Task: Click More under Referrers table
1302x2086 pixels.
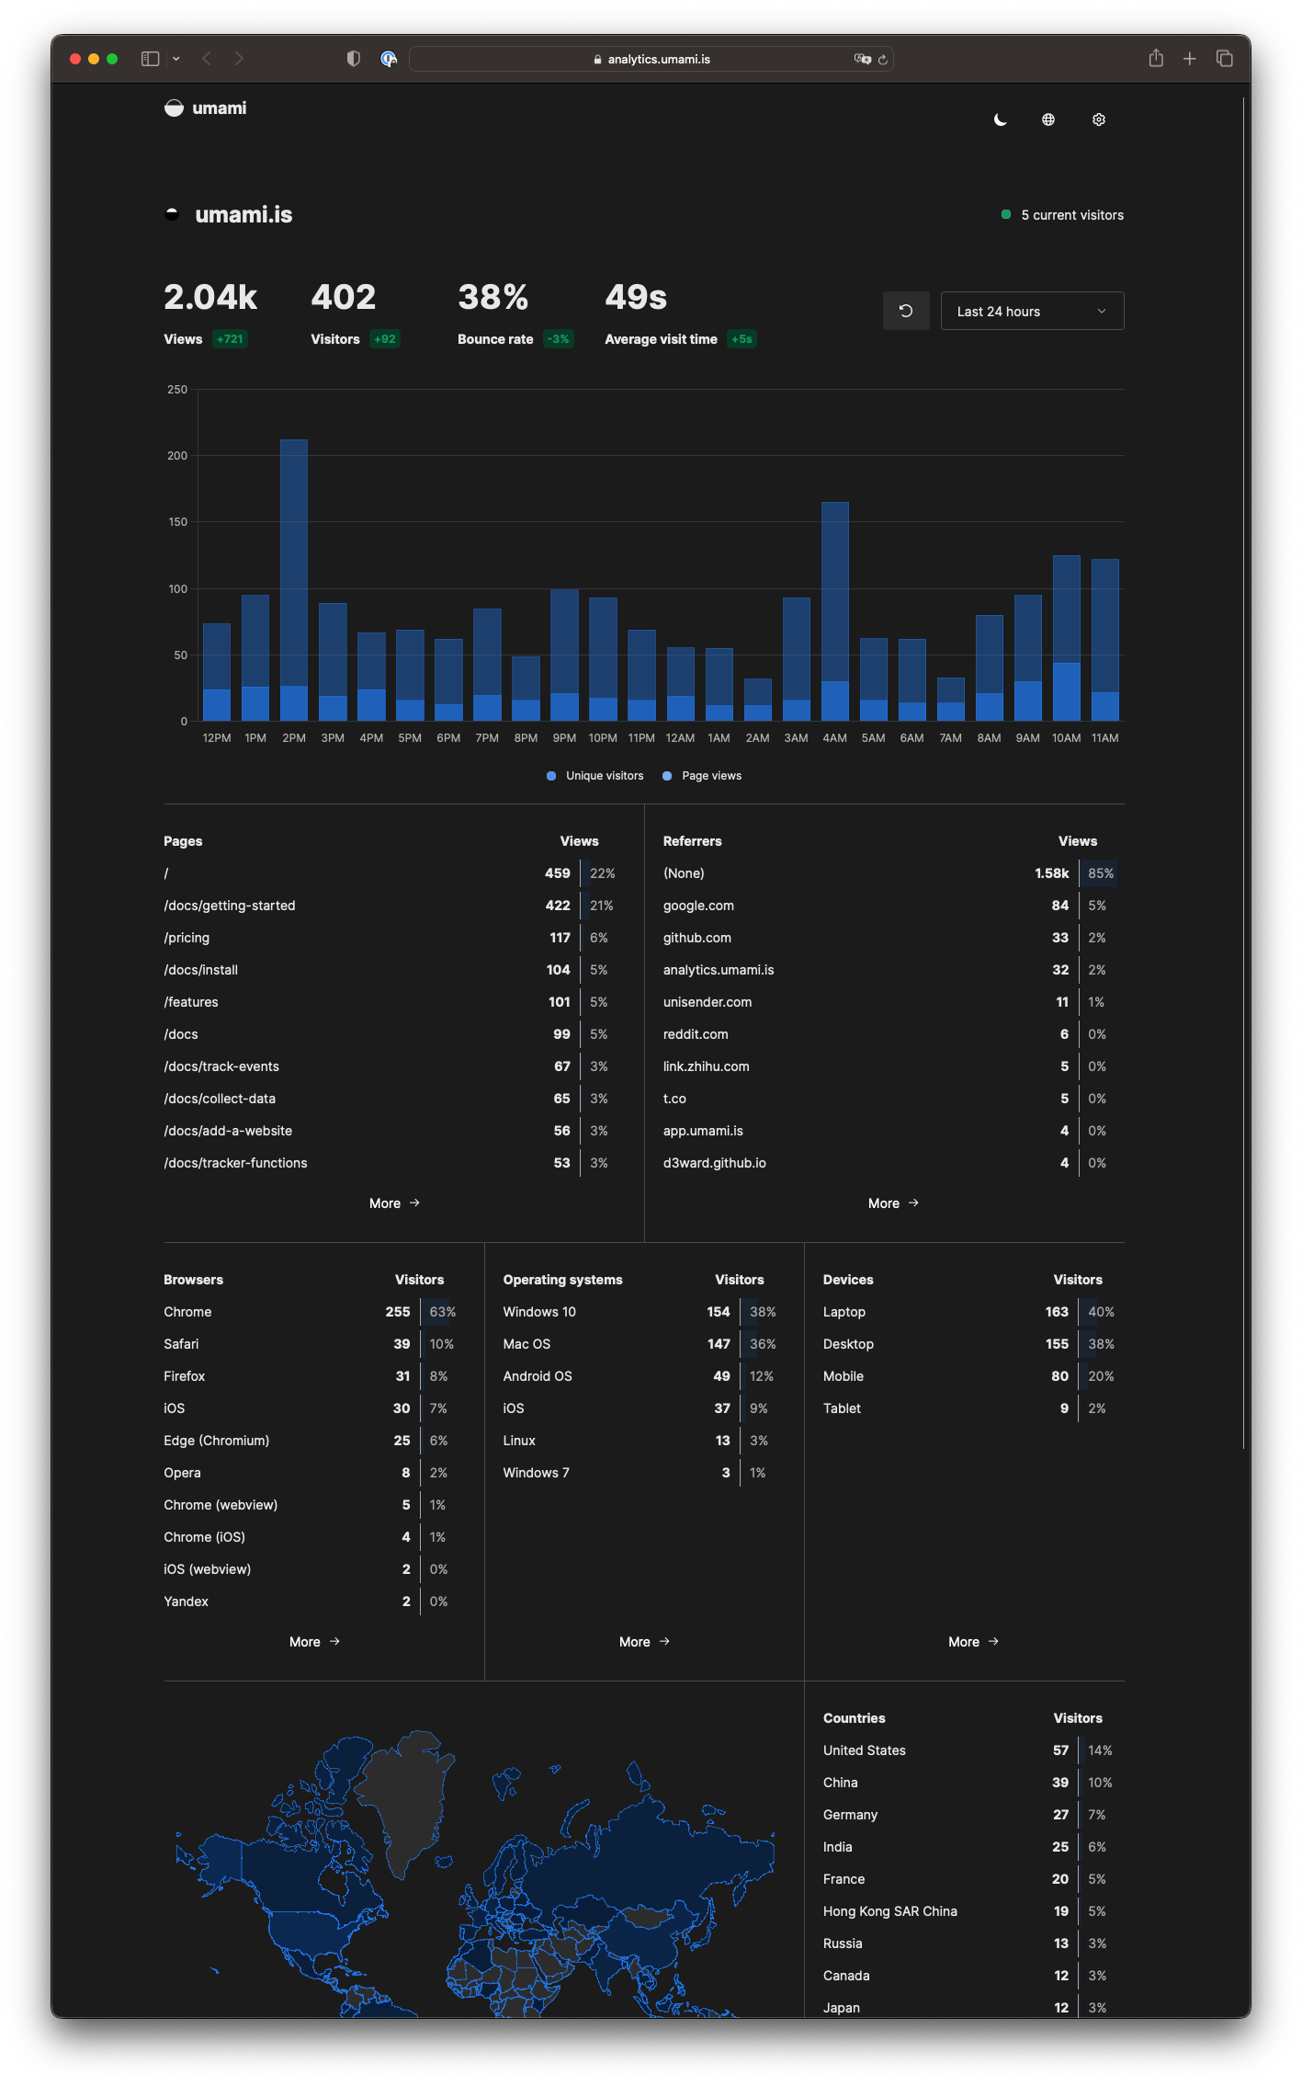Action: (893, 1203)
